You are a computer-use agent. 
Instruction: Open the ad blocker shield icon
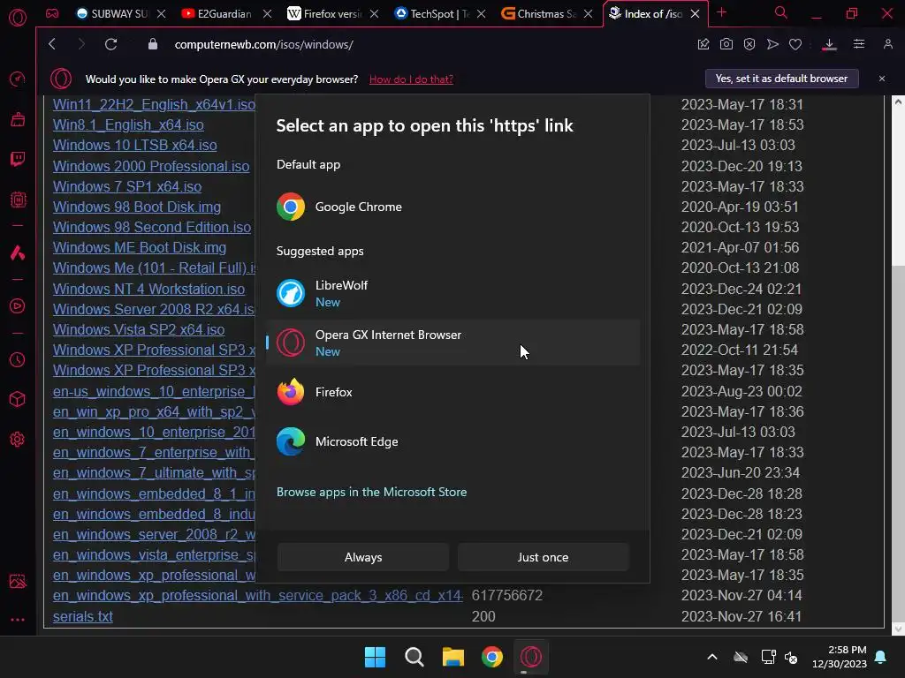(x=749, y=44)
